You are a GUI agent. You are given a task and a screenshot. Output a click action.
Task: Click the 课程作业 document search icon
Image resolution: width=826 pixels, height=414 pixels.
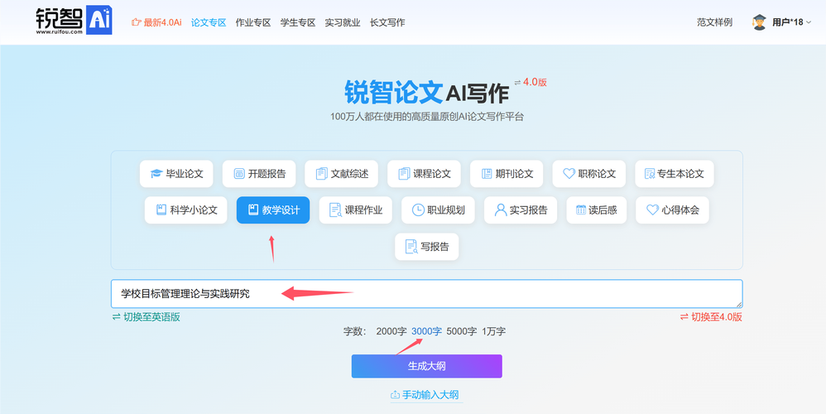coord(335,210)
